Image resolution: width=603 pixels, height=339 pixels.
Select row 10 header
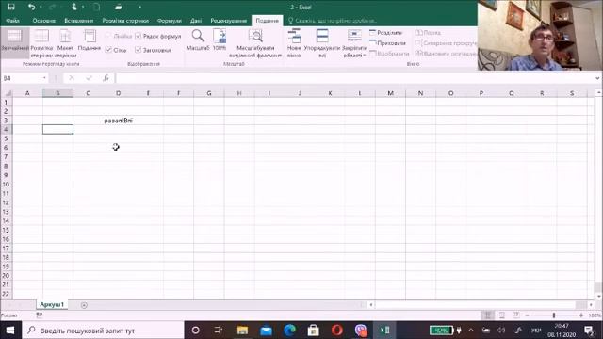point(6,185)
